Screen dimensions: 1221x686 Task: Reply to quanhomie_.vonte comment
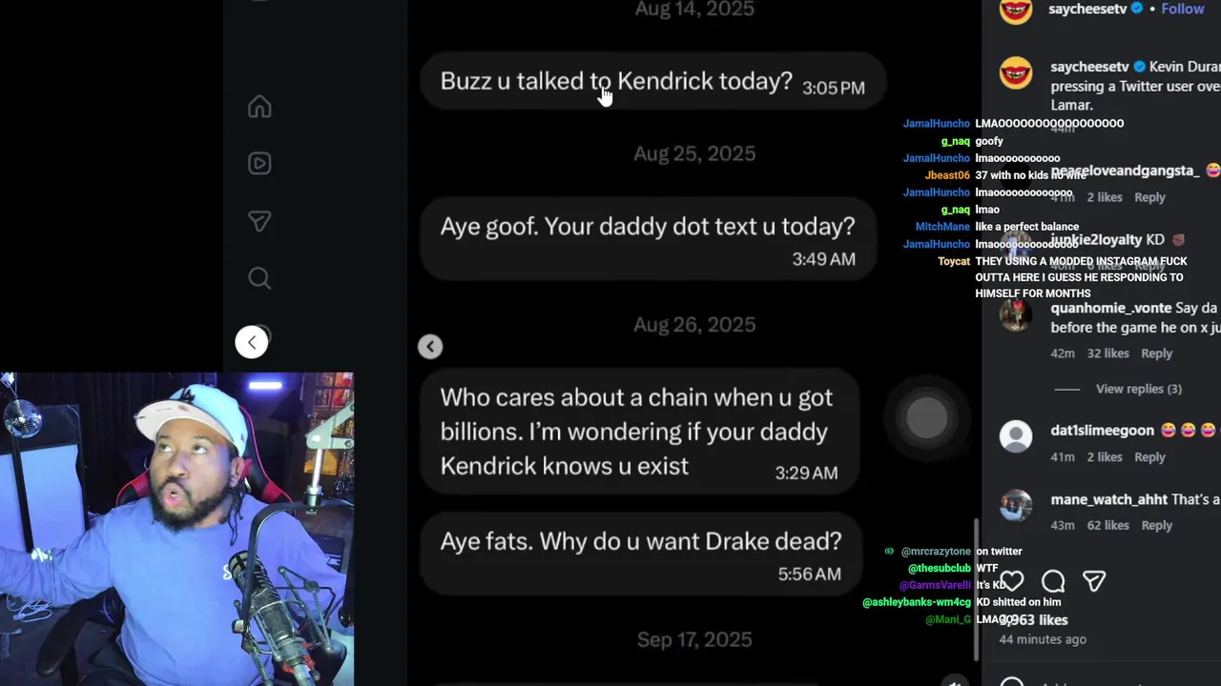[x=1156, y=353]
